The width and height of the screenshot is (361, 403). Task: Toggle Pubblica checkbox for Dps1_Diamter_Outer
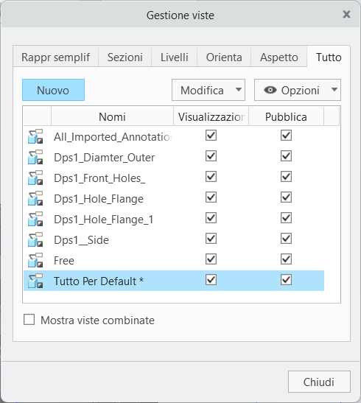(286, 155)
